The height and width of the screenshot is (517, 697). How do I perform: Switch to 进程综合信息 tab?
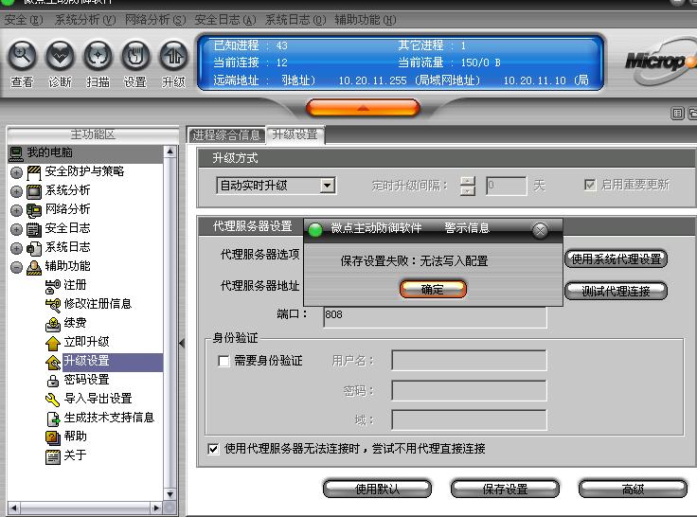[x=226, y=135]
